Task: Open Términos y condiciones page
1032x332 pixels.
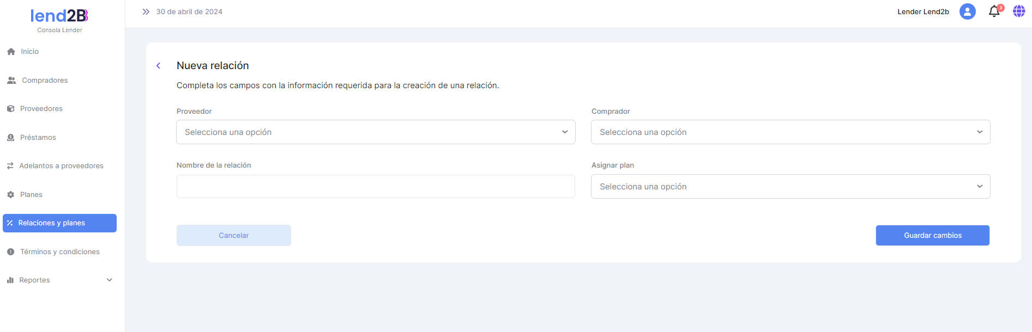Action: pyautogui.click(x=59, y=252)
